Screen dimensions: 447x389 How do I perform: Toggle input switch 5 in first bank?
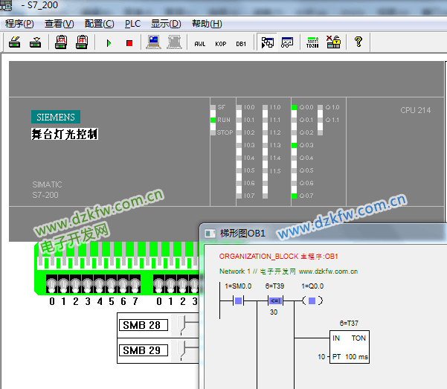[111, 284]
